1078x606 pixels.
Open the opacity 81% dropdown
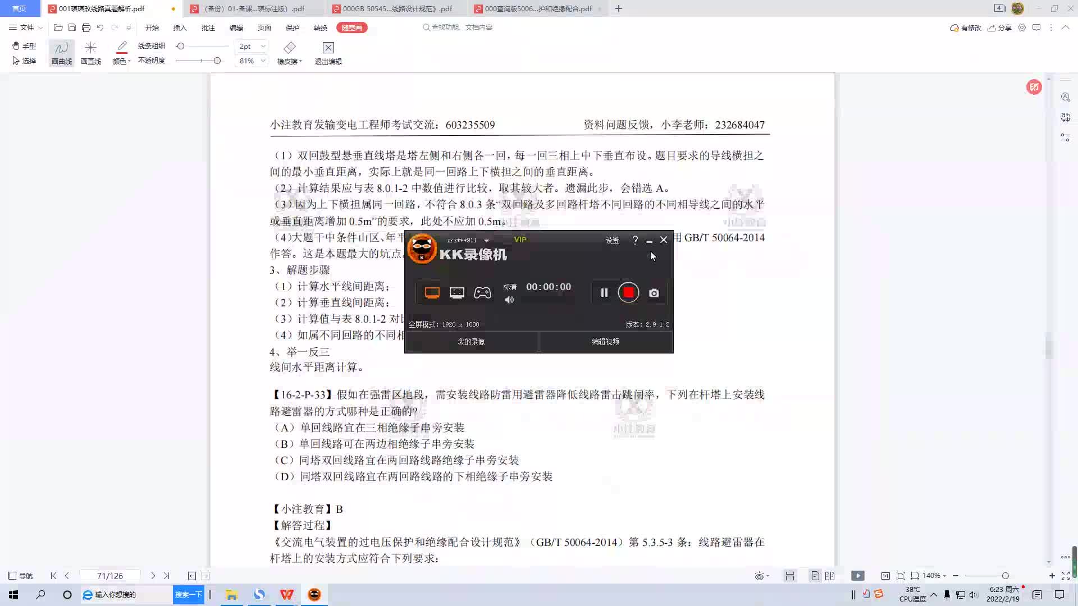coord(263,61)
